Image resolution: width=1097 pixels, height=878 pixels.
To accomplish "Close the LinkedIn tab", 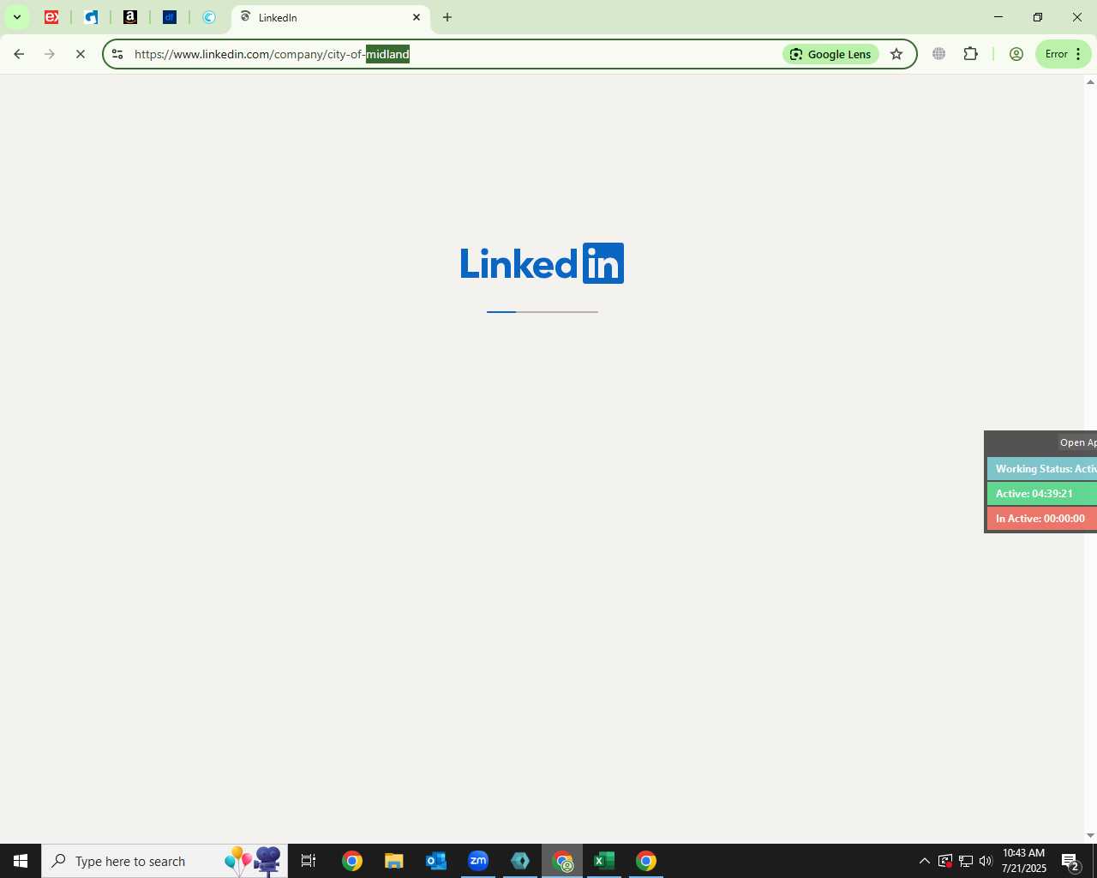I will pyautogui.click(x=417, y=17).
